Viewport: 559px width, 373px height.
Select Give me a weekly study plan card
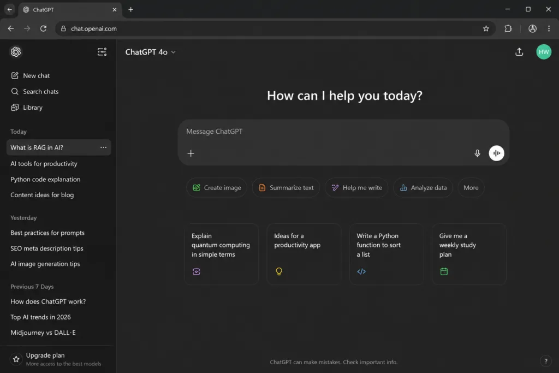click(x=469, y=254)
